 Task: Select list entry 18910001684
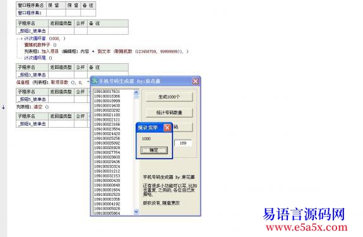coord(107,190)
